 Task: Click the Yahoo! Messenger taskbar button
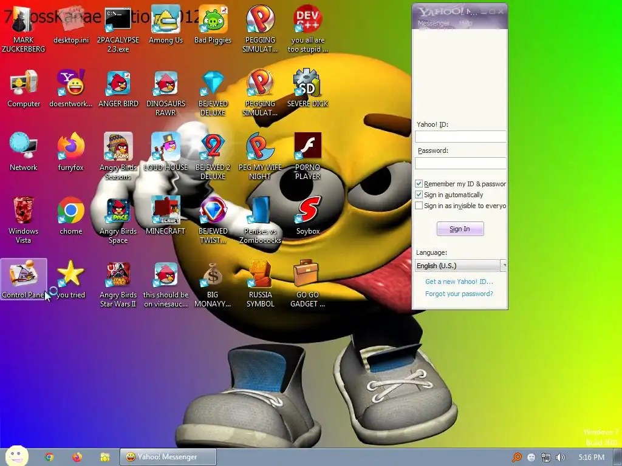[168, 457]
